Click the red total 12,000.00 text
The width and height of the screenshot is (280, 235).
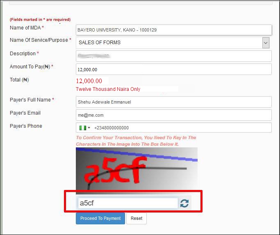[89, 81]
